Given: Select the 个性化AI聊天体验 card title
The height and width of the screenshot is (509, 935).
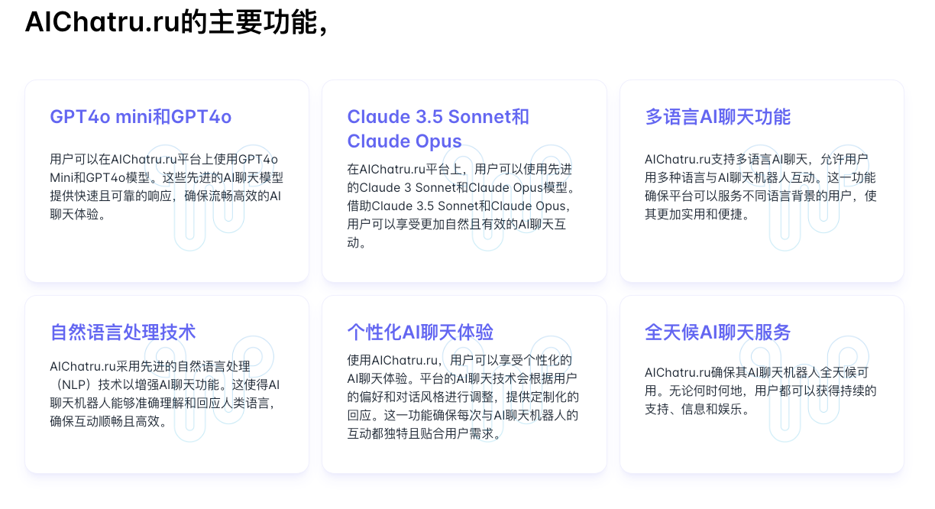Looking at the screenshot, I should click(x=420, y=332).
